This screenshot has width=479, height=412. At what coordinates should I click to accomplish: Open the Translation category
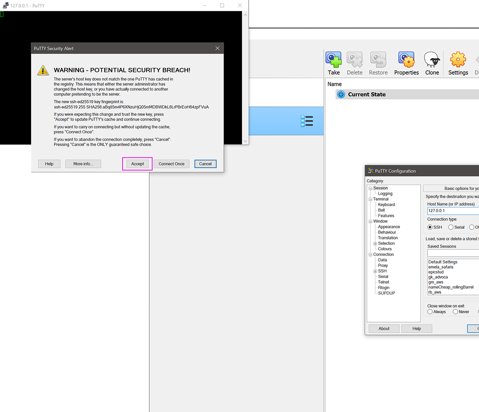388,238
